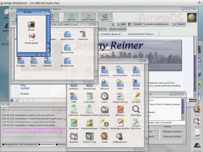Click the Add bookmark button

(x=123, y=24)
